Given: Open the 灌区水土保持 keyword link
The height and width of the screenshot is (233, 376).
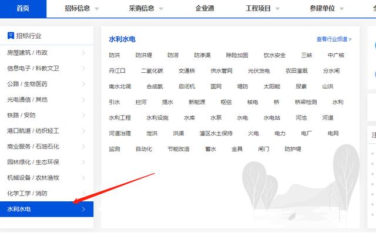Looking at the screenshot, I should 216,133.
